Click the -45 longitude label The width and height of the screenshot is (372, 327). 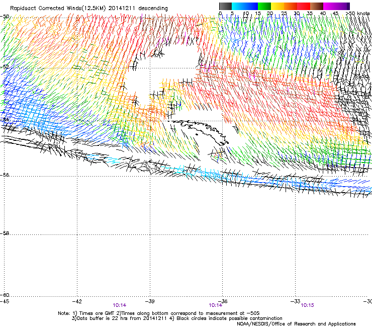5,301
